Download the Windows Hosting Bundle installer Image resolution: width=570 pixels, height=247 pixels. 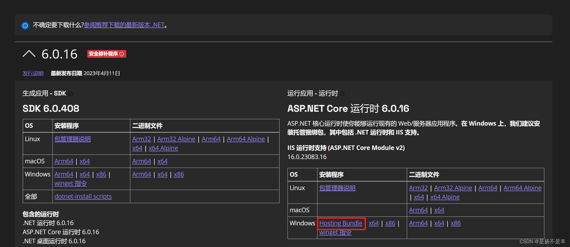tap(341, 223)
